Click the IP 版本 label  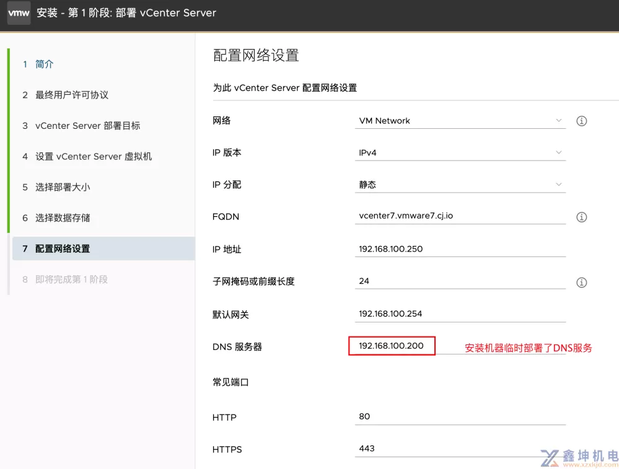coord(227,152)
